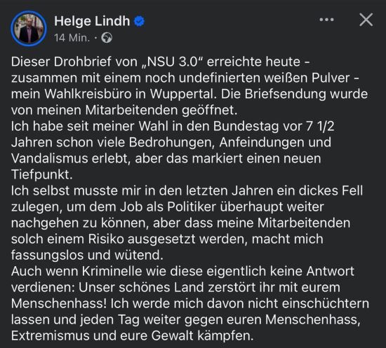Viewport: 386px width, 348px height.
Task: Click the globe public audience icon
Action: point(107,38)
